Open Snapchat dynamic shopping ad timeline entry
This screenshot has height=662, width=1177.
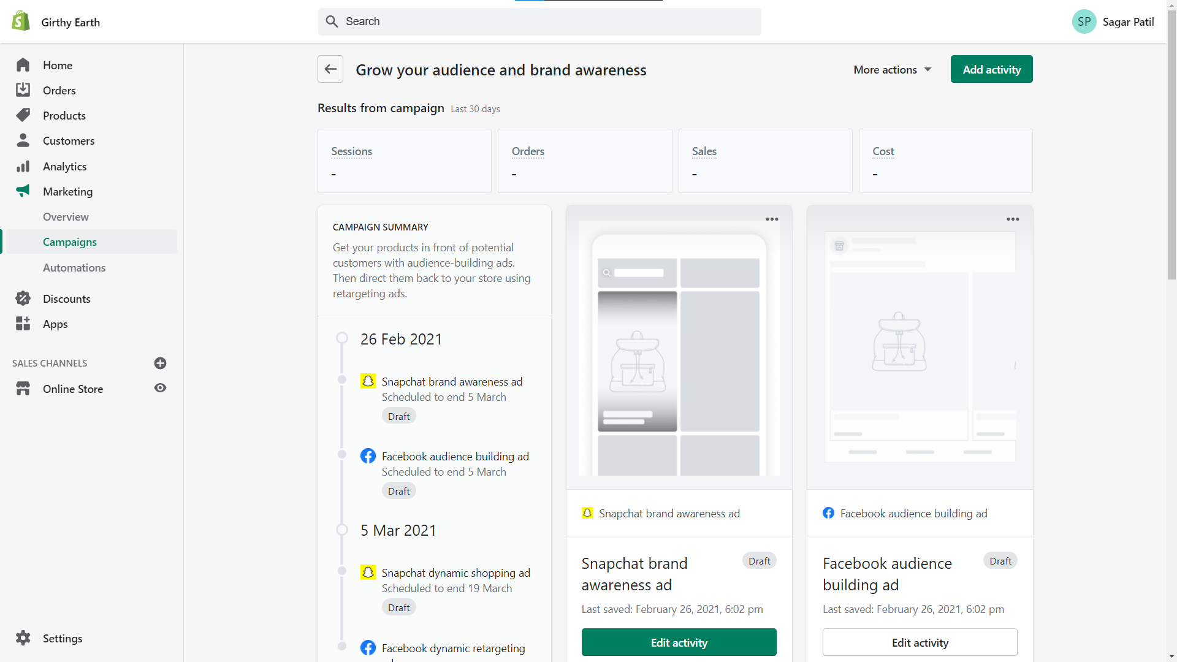click(x=455, y=573)
